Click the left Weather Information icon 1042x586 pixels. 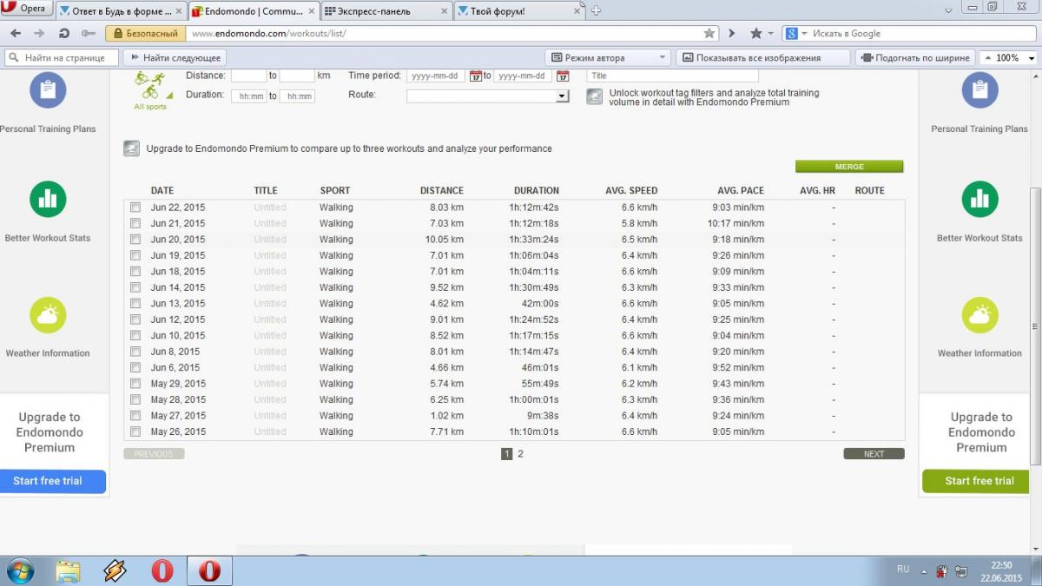[x=48, y=315]
